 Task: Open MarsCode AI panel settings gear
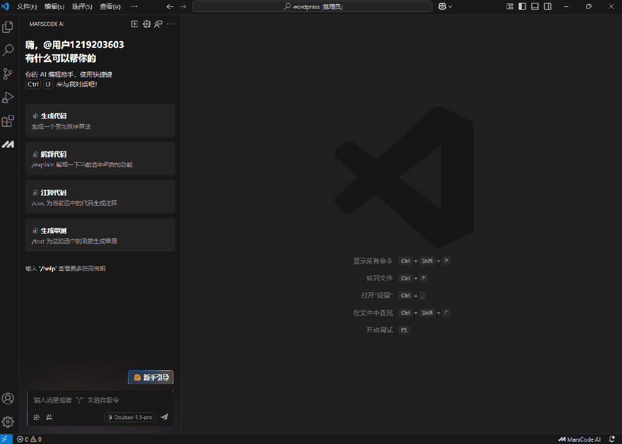[147, 24]
